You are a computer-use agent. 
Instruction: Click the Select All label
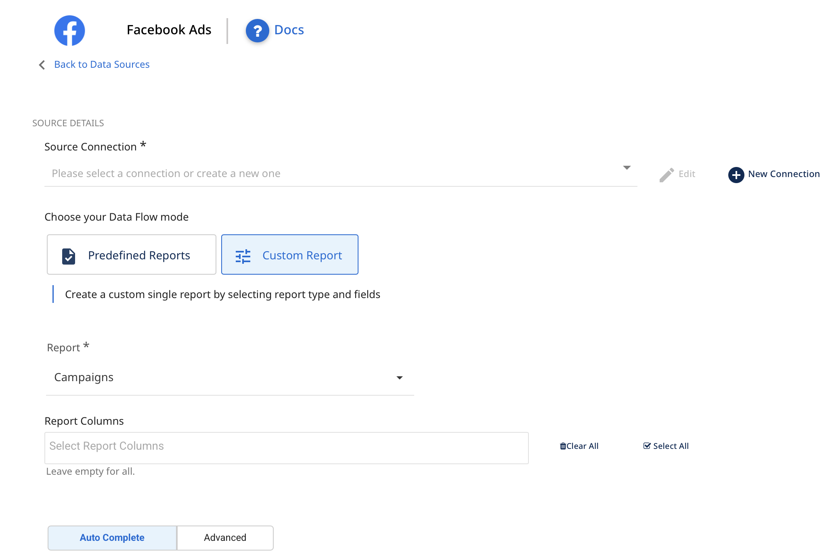pyautogui.click(x=671, y=446)
